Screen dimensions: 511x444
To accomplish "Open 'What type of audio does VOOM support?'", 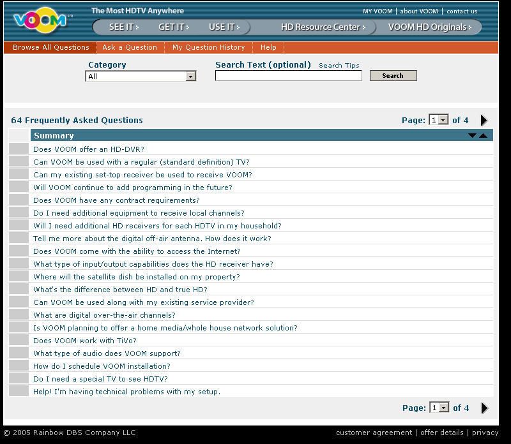I will point(107,353).
